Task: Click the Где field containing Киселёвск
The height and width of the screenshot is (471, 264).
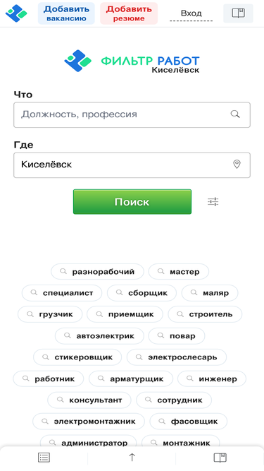Action: (132, 165)
